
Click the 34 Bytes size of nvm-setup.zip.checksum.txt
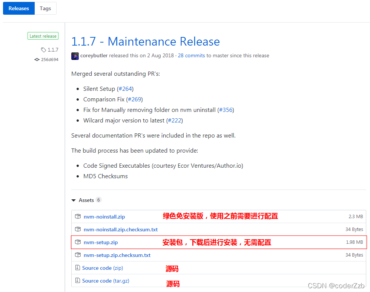(354, 255)
